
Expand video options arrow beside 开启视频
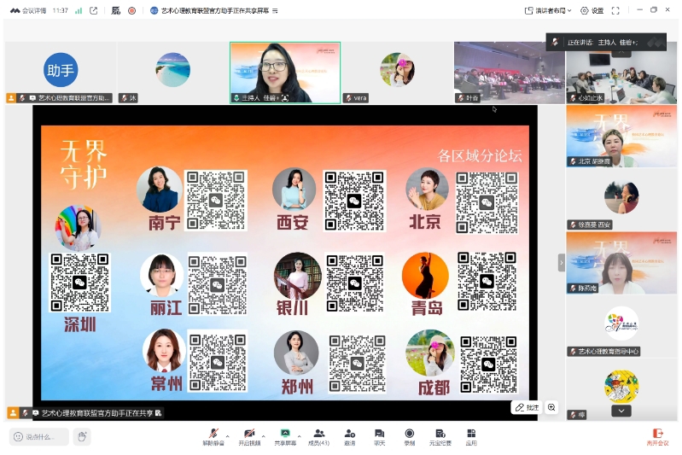pos(263,435)
